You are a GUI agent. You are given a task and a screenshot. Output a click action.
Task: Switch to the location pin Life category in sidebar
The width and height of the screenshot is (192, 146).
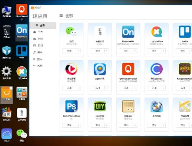[x=43, y=59]
